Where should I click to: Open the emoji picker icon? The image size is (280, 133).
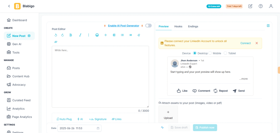point(97,35)
